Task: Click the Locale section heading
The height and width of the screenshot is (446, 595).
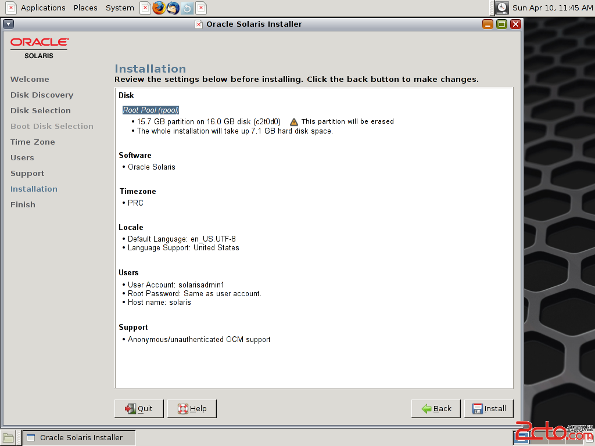Action: tap(131, 227)
